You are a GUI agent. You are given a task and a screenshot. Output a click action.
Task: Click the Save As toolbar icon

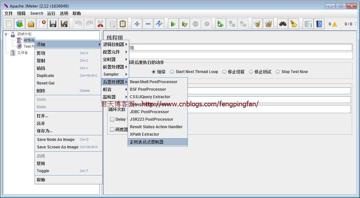(x=64, y=24)
